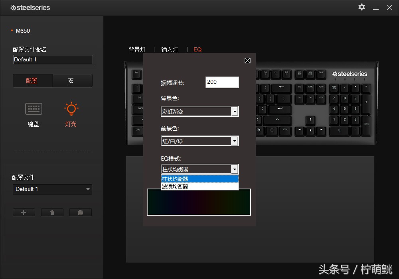Duplicate the profile using the copy icon
399x279 pixels.
pos(81,212)
